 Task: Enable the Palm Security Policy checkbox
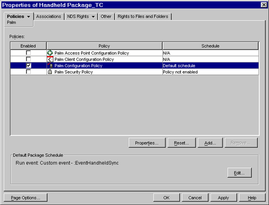click(28, 72)
